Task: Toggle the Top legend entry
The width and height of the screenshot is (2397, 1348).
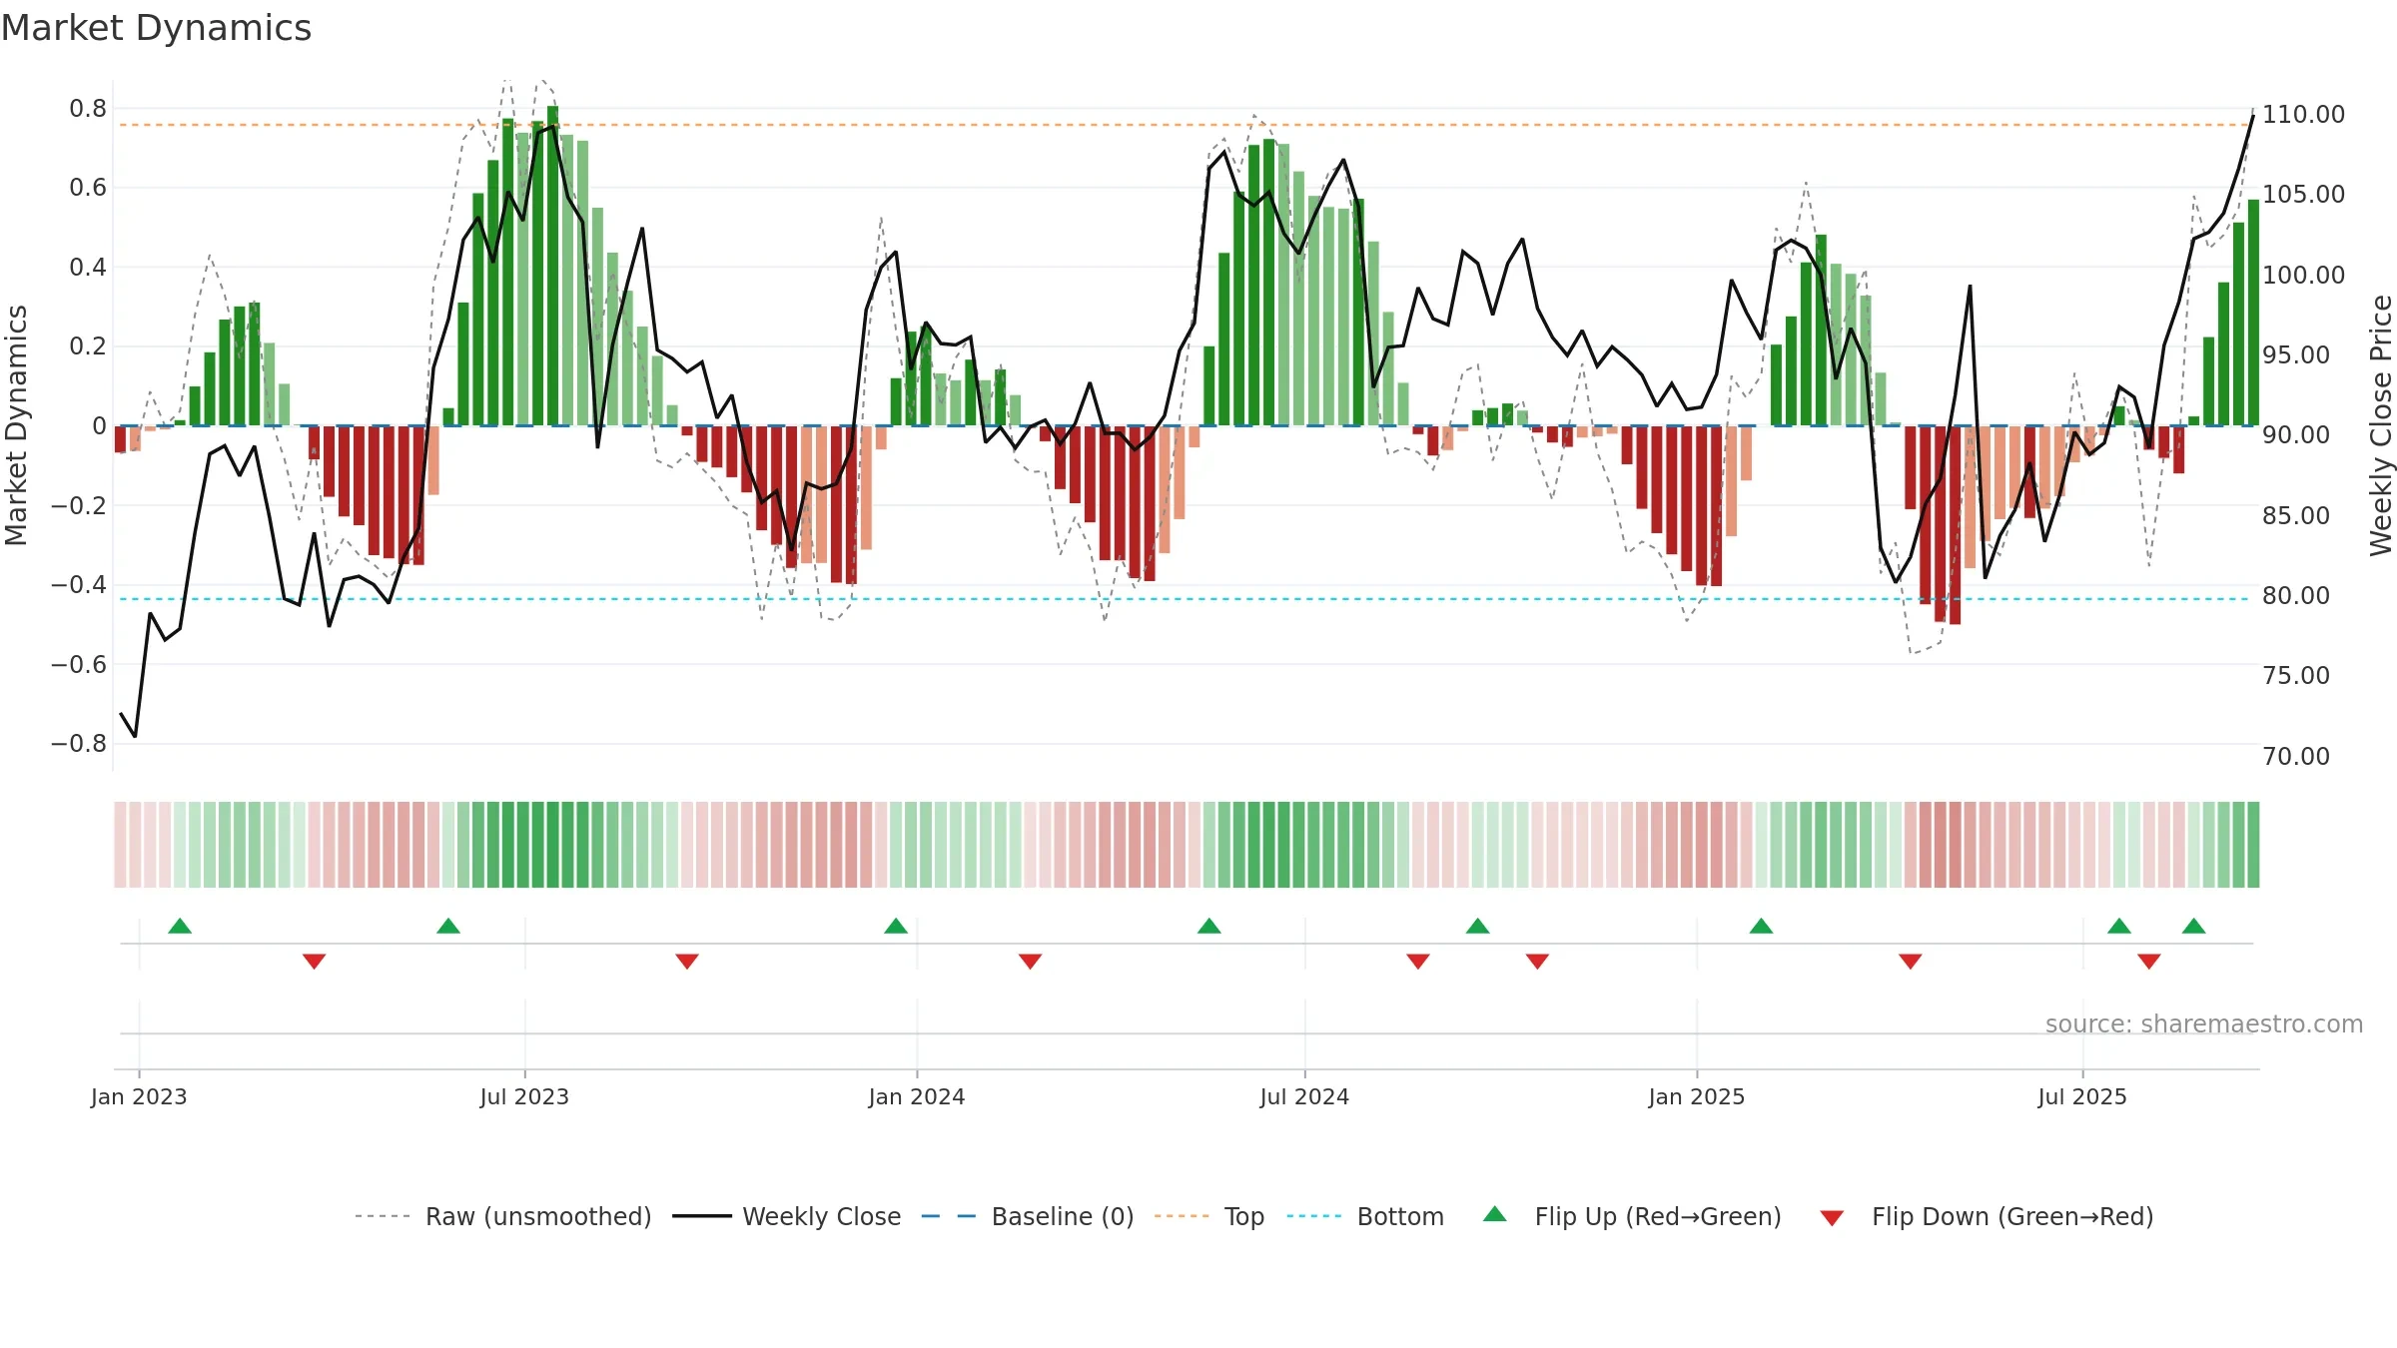Action: point(1208,1216)
